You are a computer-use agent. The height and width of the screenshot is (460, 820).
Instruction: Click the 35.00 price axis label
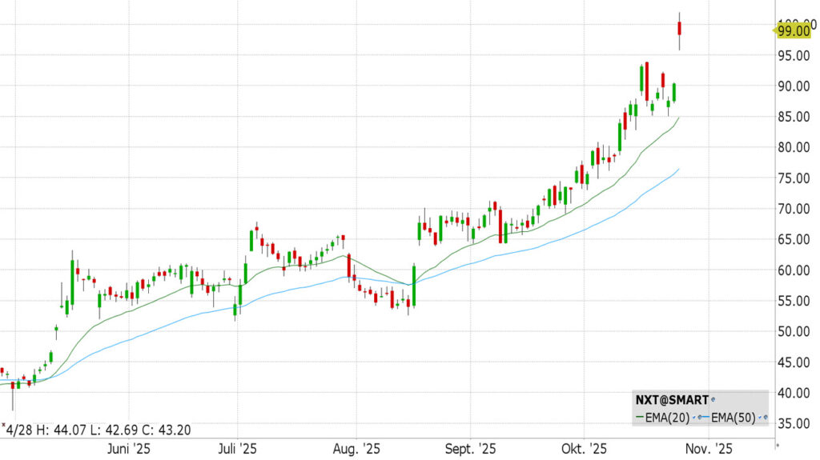coord(795,423)
